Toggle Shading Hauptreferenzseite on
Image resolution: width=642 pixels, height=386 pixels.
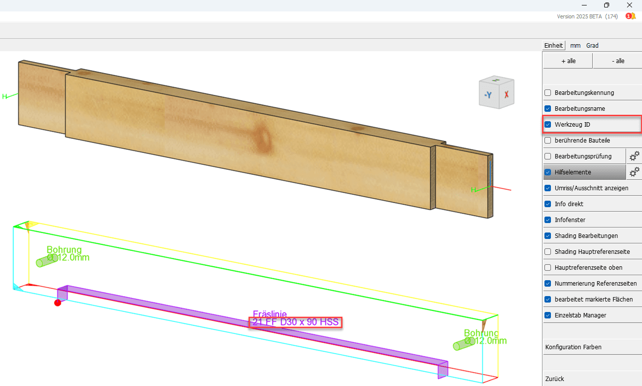pos(547,251)
